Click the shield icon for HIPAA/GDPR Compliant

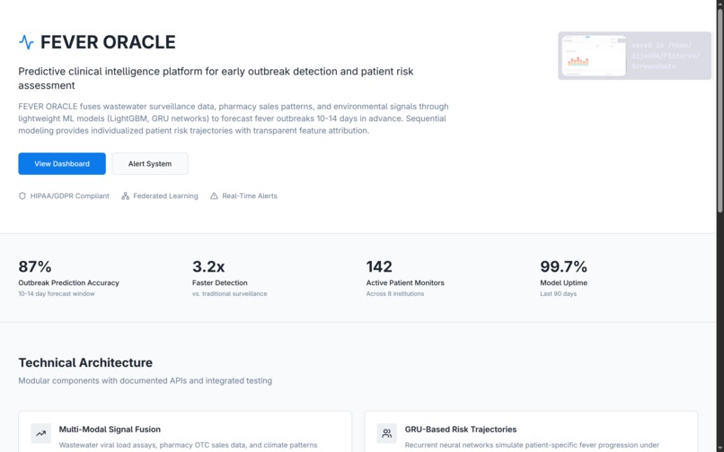[22, 196]
